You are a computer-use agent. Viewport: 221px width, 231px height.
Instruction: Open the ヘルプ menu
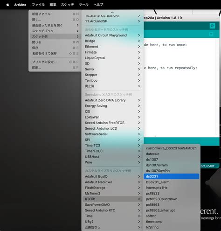pos(98,5)
